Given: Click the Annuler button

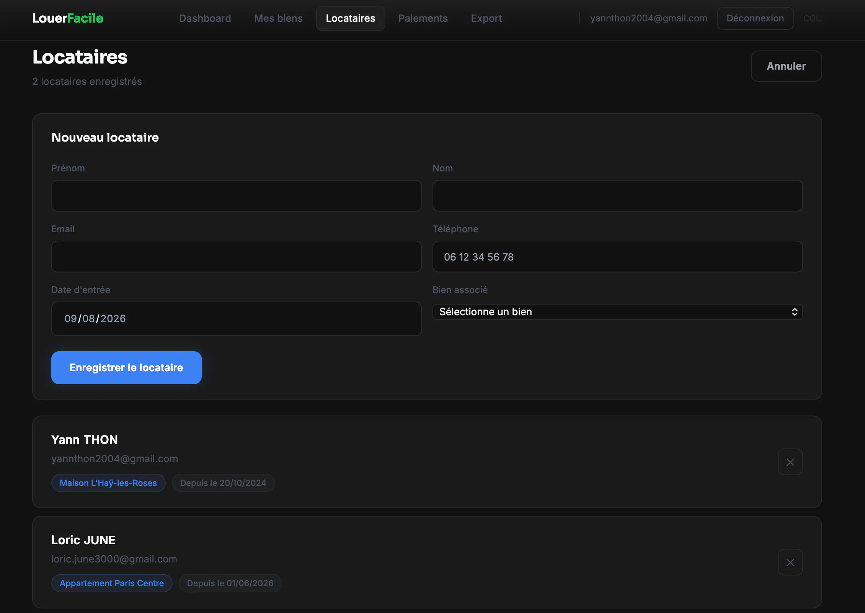Looking at the screenshot, I should [x=786, y=66].
